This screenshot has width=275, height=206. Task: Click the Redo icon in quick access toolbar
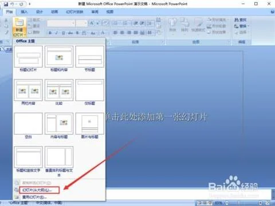(21, 4)
